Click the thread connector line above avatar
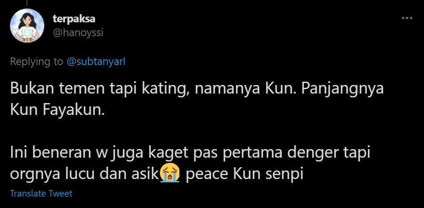 [x=27, y=3]
